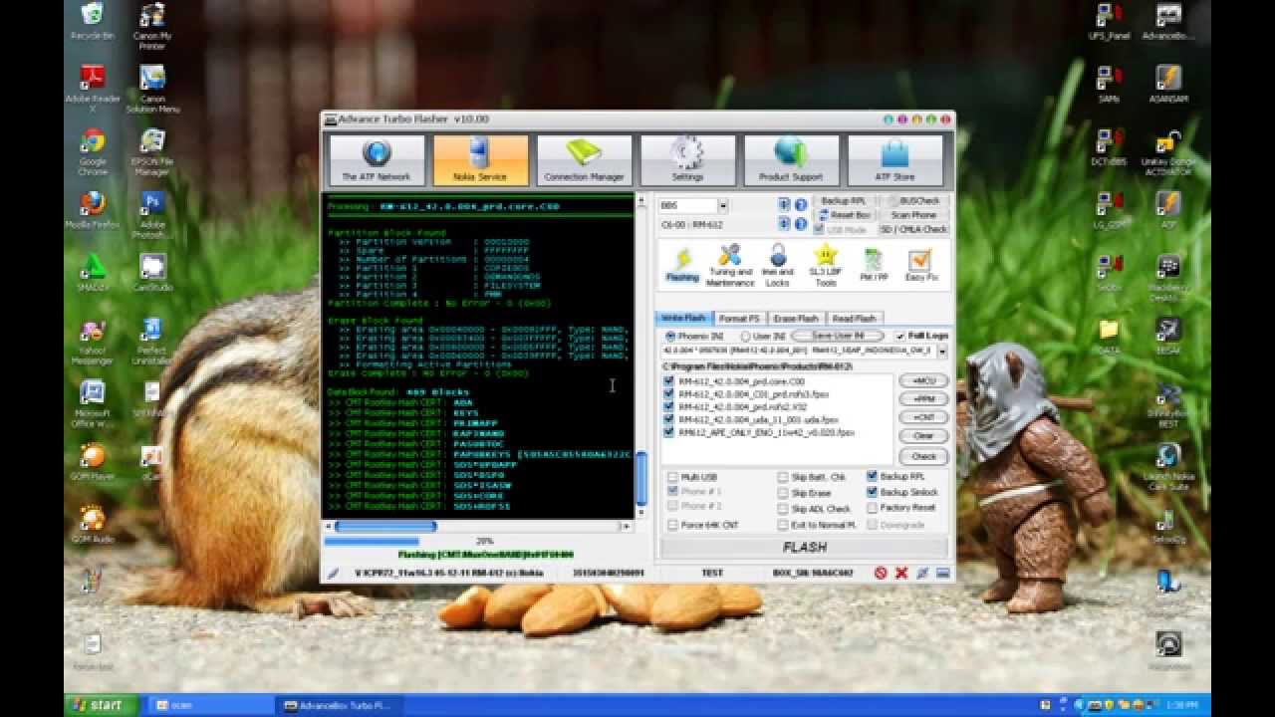Open Connection Manager
Image resolution: width=1275 pixels, height=717 pixels.
[584, 160]
